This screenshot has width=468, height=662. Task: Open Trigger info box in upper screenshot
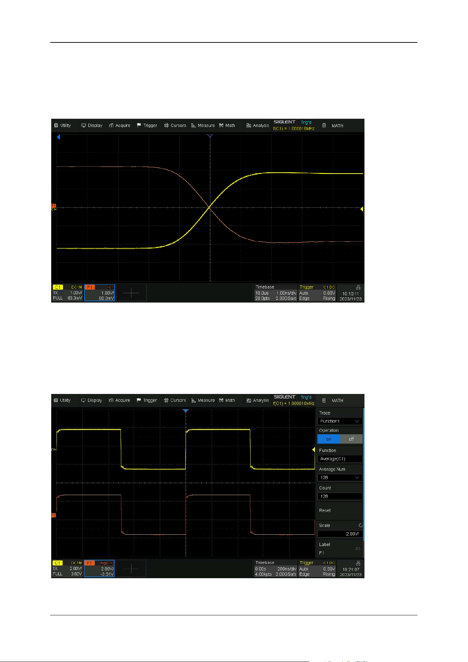point(317,293)
